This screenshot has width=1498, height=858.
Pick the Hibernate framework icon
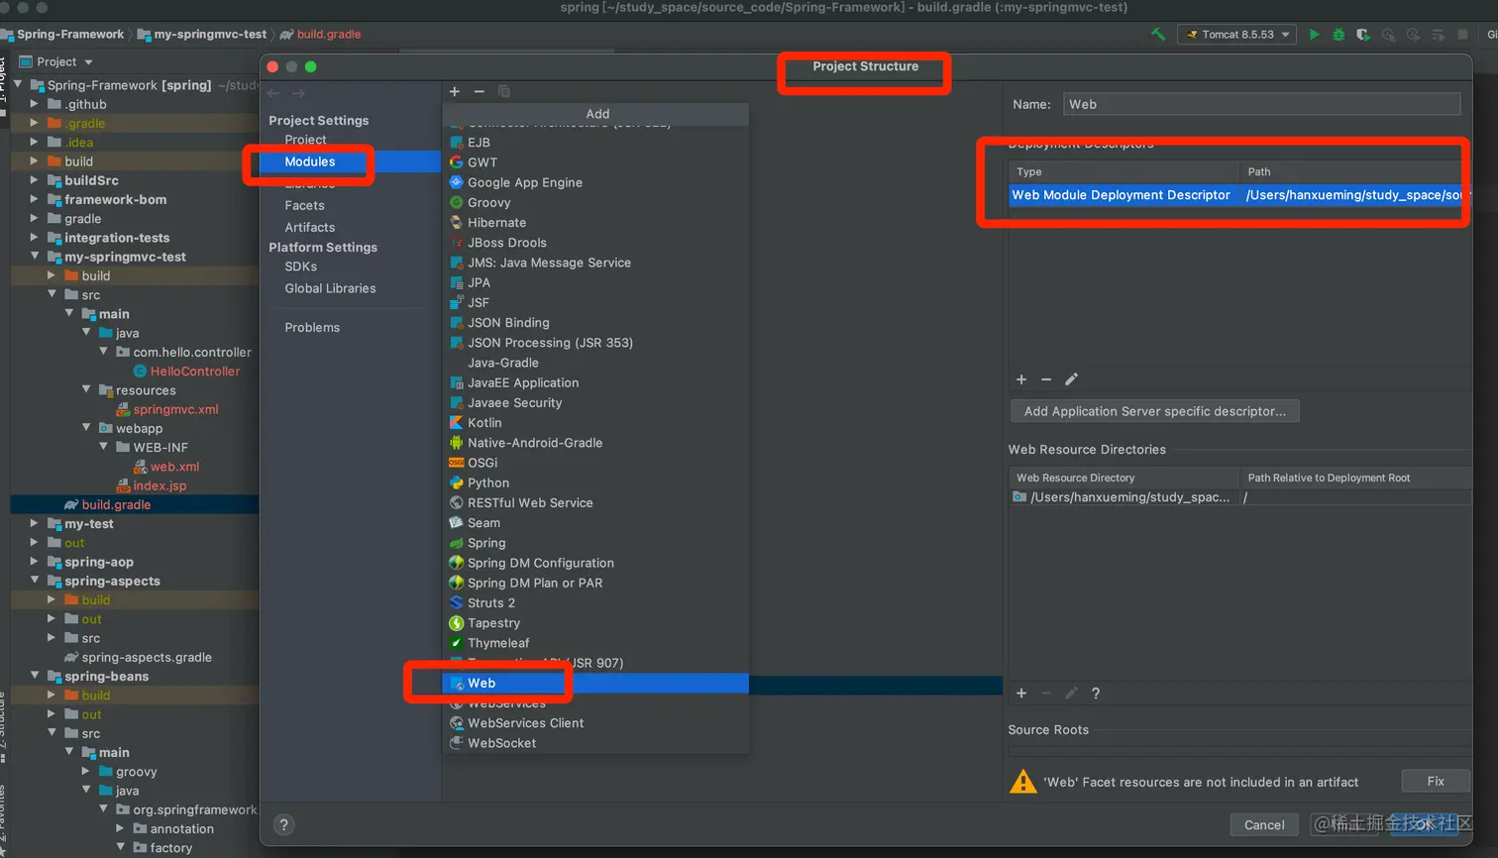click(457, 223)
